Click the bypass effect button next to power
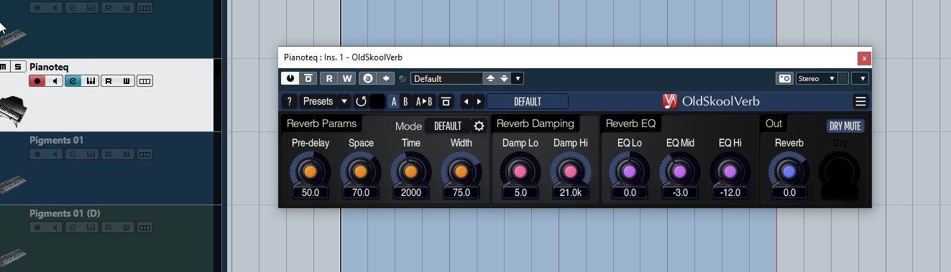This screenshot has width=951, height=272. click(308, 78)
